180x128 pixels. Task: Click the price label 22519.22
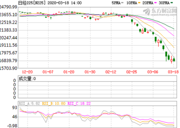(8, 22)
